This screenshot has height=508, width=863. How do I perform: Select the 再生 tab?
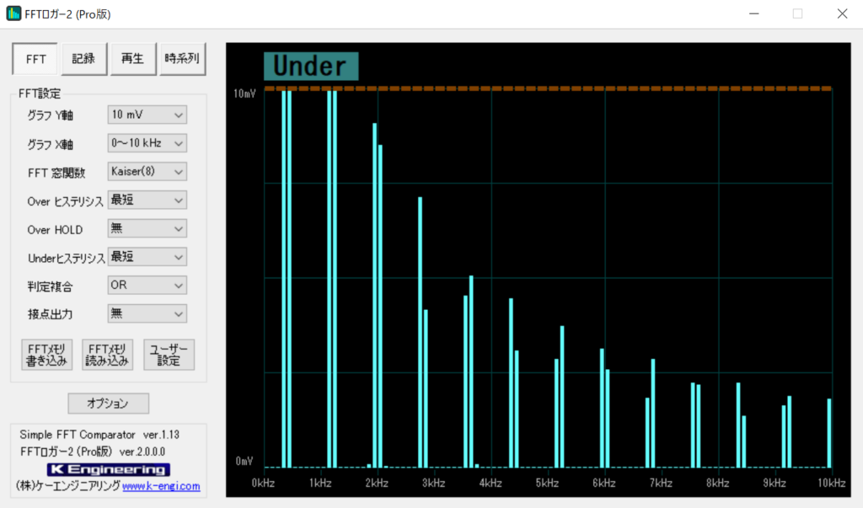click(132, 59)
